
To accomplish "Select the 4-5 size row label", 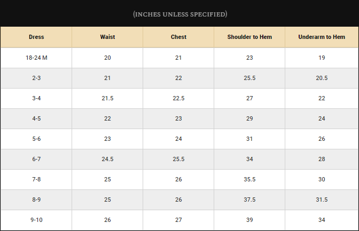I will click(x=36, y=118).
